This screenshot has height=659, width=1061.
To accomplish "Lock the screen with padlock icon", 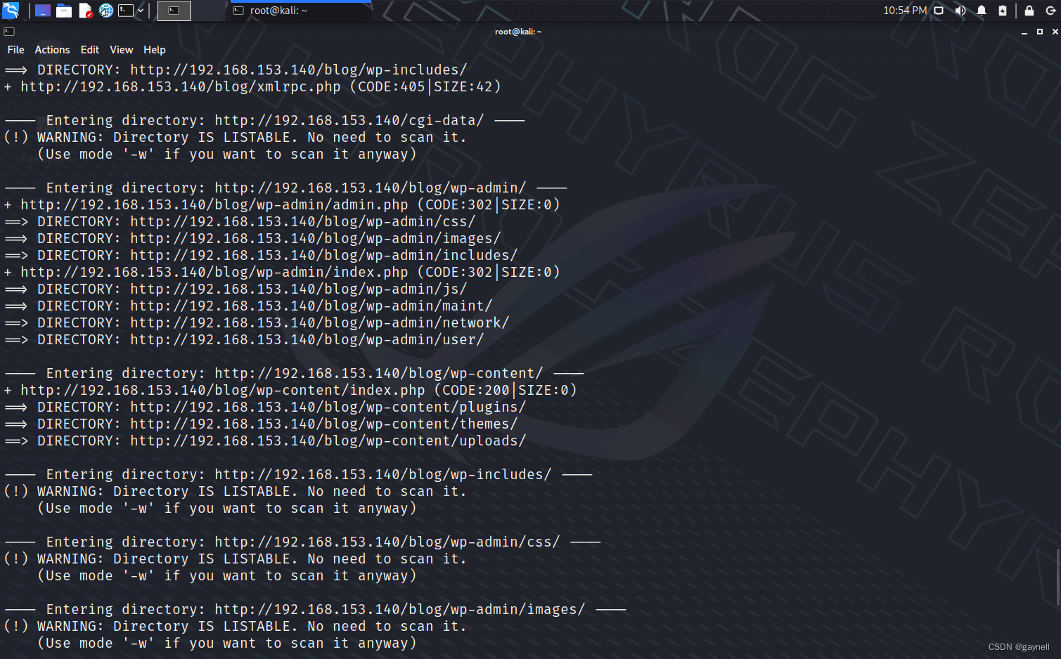I will (1029, 11).
